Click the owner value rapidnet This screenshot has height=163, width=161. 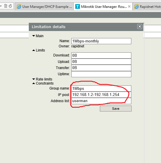[x=78, y=46]
